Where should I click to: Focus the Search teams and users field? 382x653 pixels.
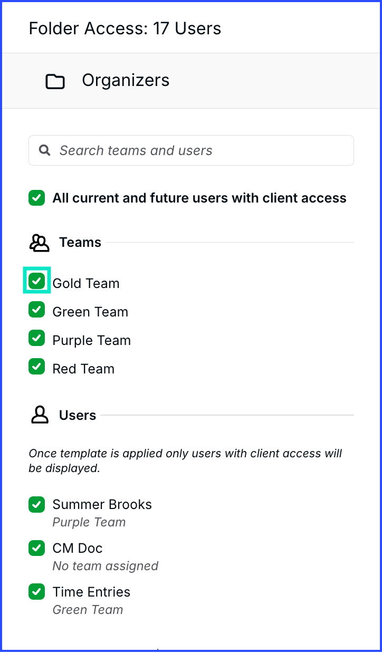[191, 150]
